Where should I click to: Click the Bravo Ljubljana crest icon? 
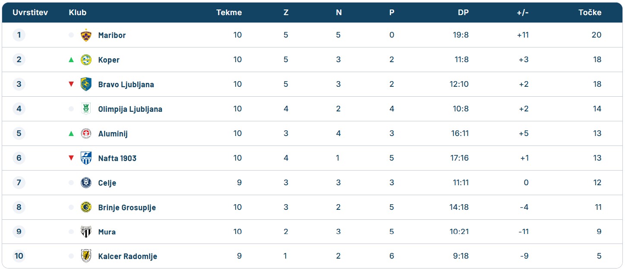(x=86, y=84)
